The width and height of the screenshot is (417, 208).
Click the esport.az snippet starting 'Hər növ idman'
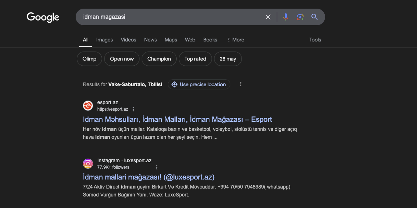pyautogui.click(x=190, y=133)
